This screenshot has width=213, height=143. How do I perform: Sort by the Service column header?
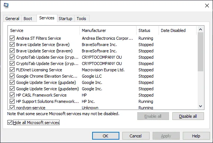44,30
